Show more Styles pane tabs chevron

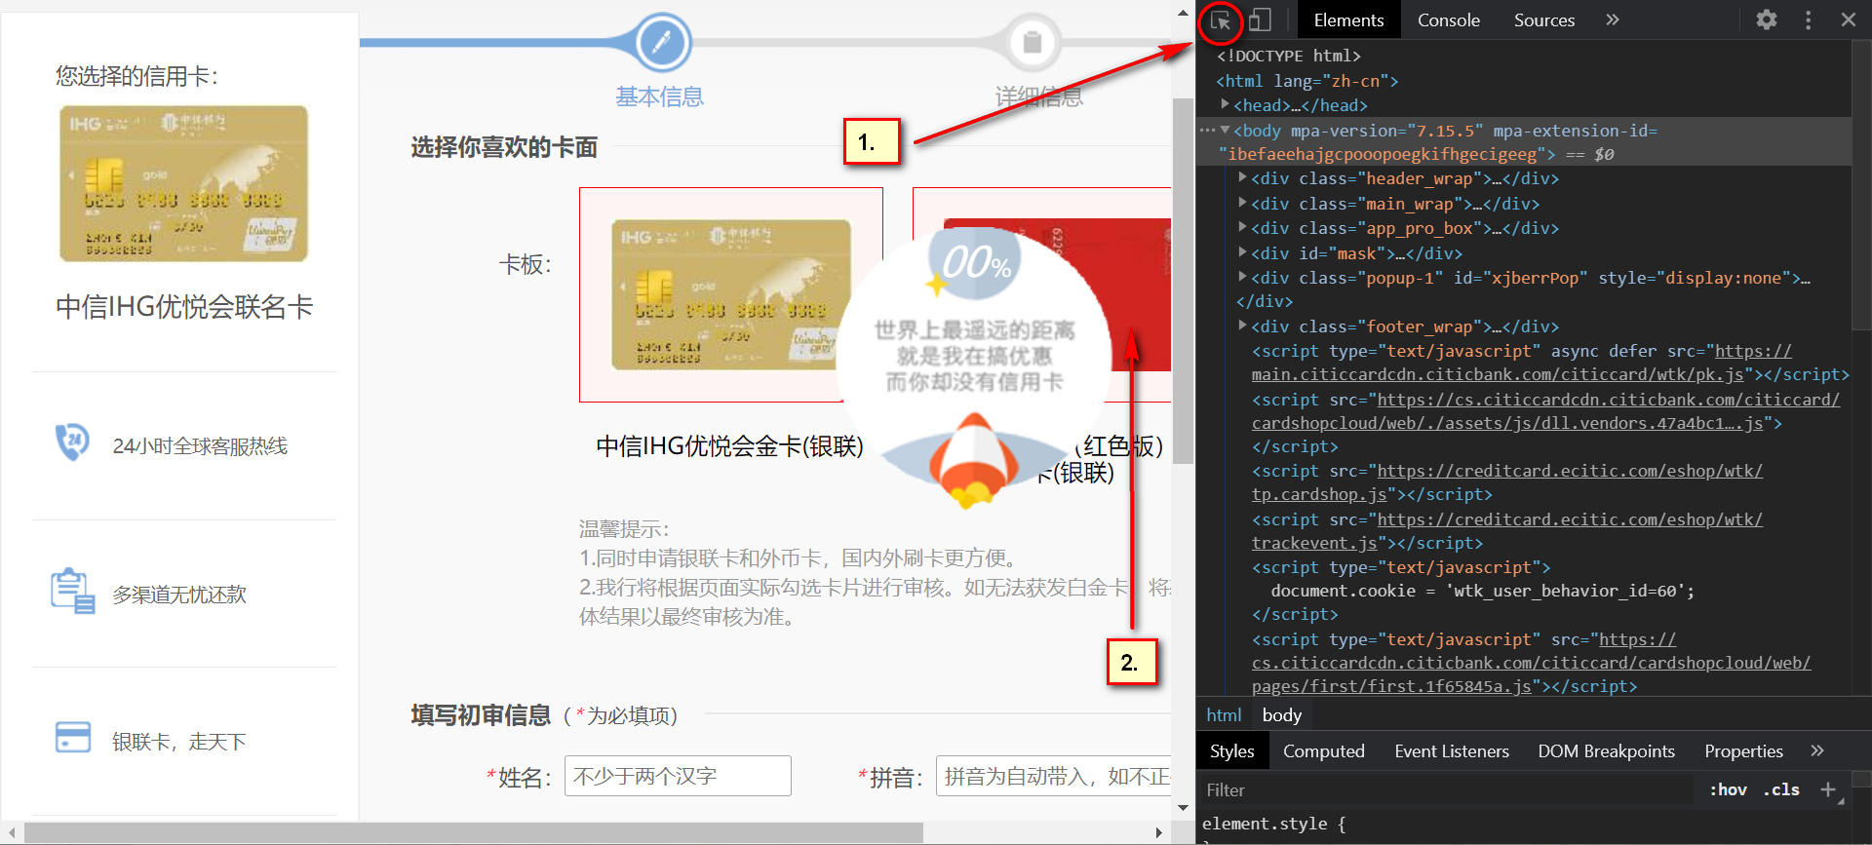coord(1816,750)
